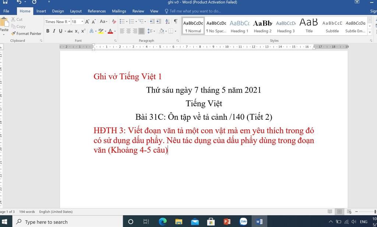
Task: Click the Undo arrow icon
Action: point(19,2)
